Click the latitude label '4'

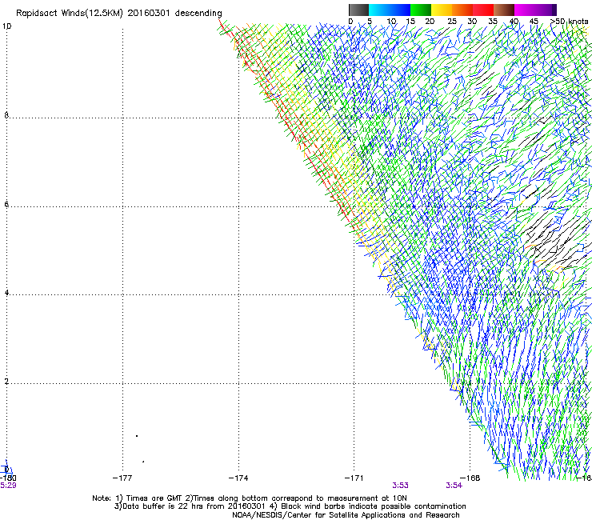point(6,293)
